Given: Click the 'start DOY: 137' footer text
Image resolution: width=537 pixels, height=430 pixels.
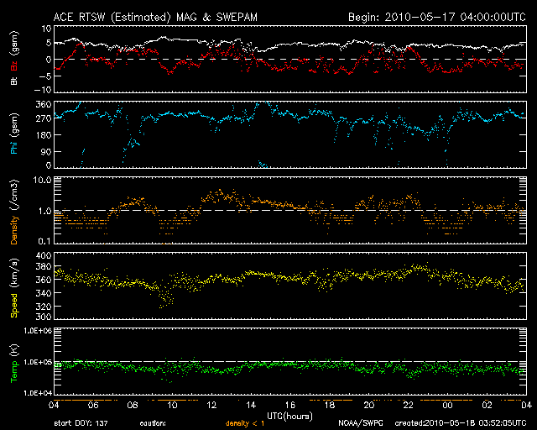Looking at the screenshot, I should [81, 423].
